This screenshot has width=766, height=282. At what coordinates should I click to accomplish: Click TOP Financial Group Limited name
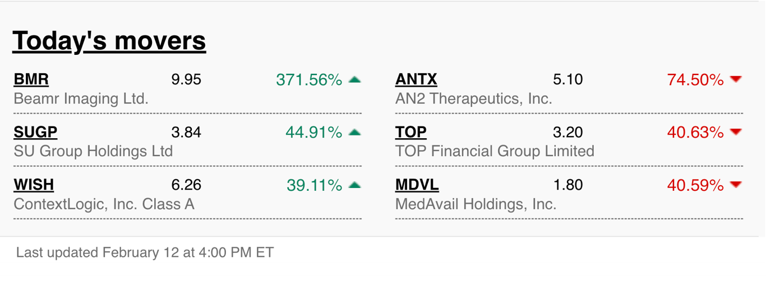click(x=495, y=152)
